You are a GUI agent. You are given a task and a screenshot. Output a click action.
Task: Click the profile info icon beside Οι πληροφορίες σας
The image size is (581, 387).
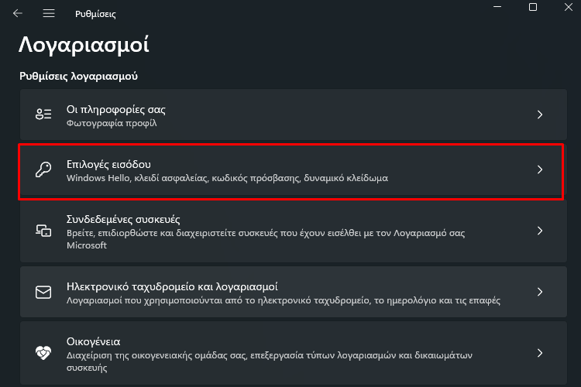43,114
